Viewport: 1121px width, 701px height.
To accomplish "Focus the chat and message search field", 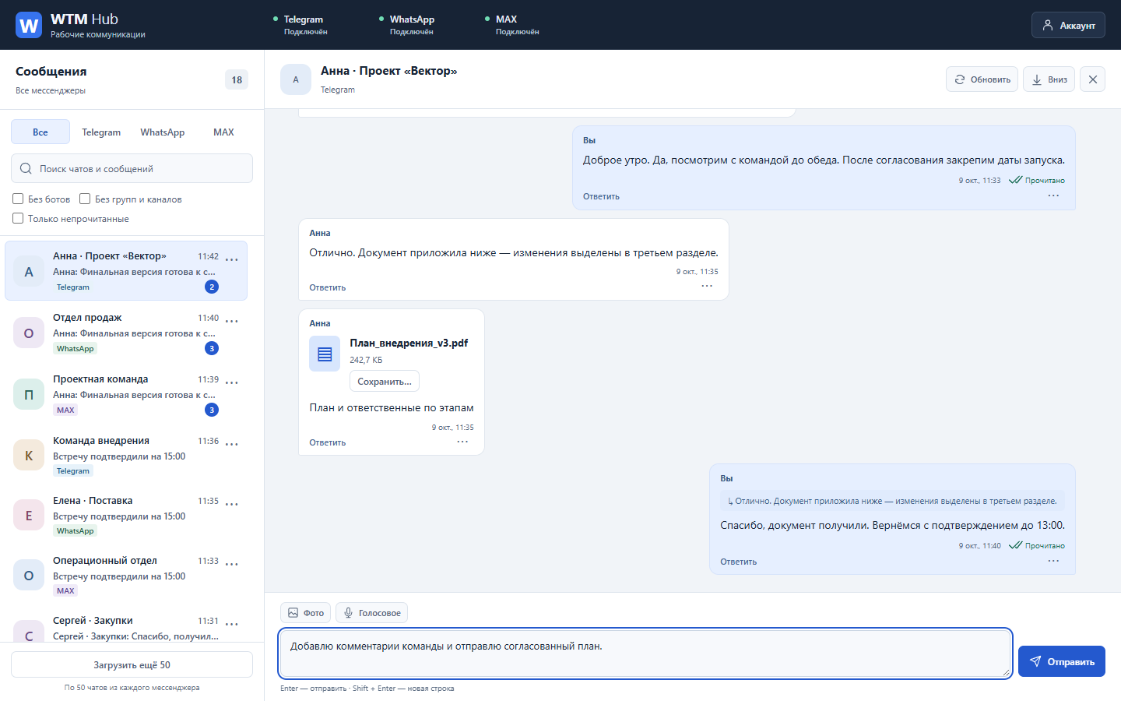I will pyautogui.click(x=132, y=168).
